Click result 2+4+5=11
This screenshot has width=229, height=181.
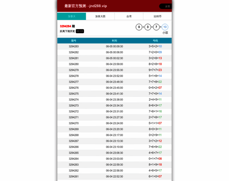(155, 100)
